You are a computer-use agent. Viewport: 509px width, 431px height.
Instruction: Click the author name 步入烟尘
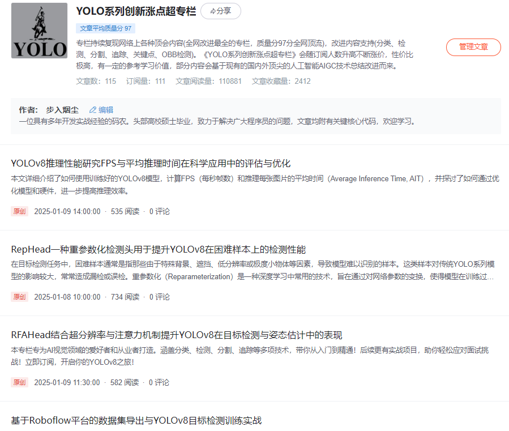tap(62, 110)
